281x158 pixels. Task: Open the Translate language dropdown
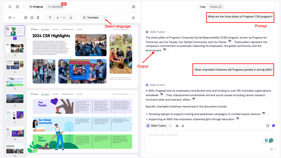click(x=105, y=17)
